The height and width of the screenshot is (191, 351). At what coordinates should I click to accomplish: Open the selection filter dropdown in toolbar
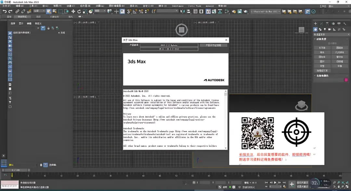click(x=39, y=11)
